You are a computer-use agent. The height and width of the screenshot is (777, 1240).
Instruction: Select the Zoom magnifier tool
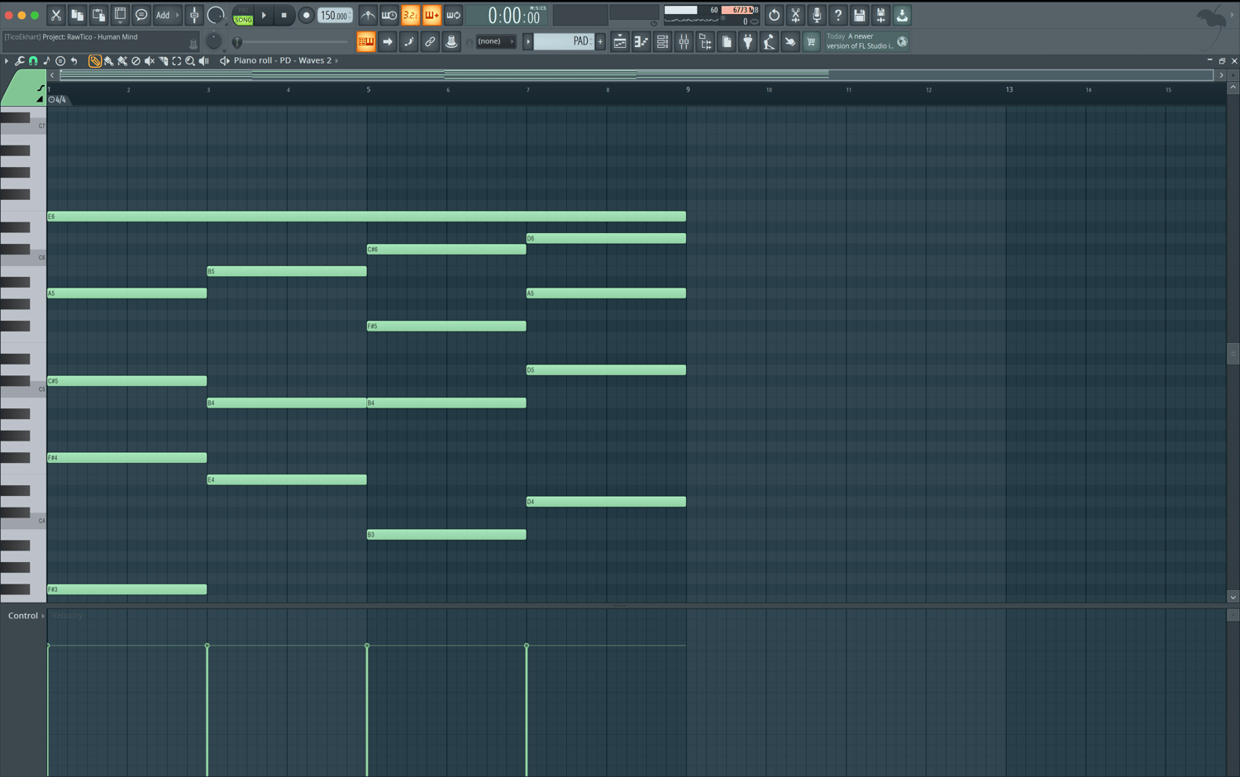(x=190, y=60)
